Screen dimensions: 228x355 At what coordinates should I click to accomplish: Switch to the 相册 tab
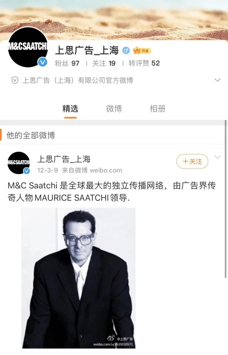click(x=158, y=109)
